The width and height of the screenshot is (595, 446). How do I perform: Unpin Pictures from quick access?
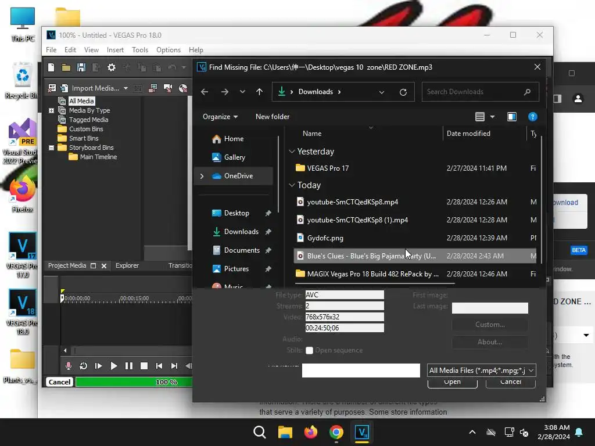(x=268, y=269)
